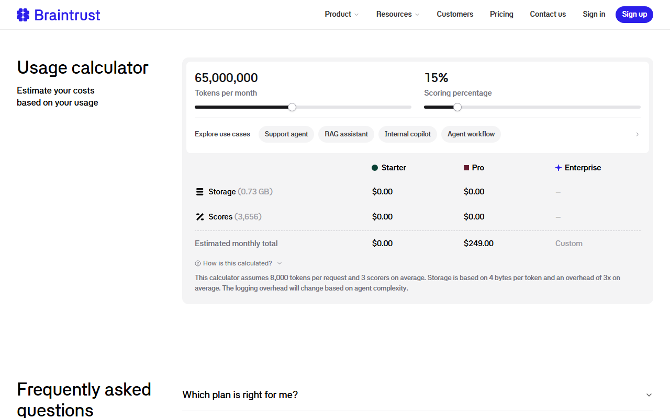Viewport: 670px width, 418px height.
Task: Click the 'Estimated monthly total' label
Action: [236, 243]
